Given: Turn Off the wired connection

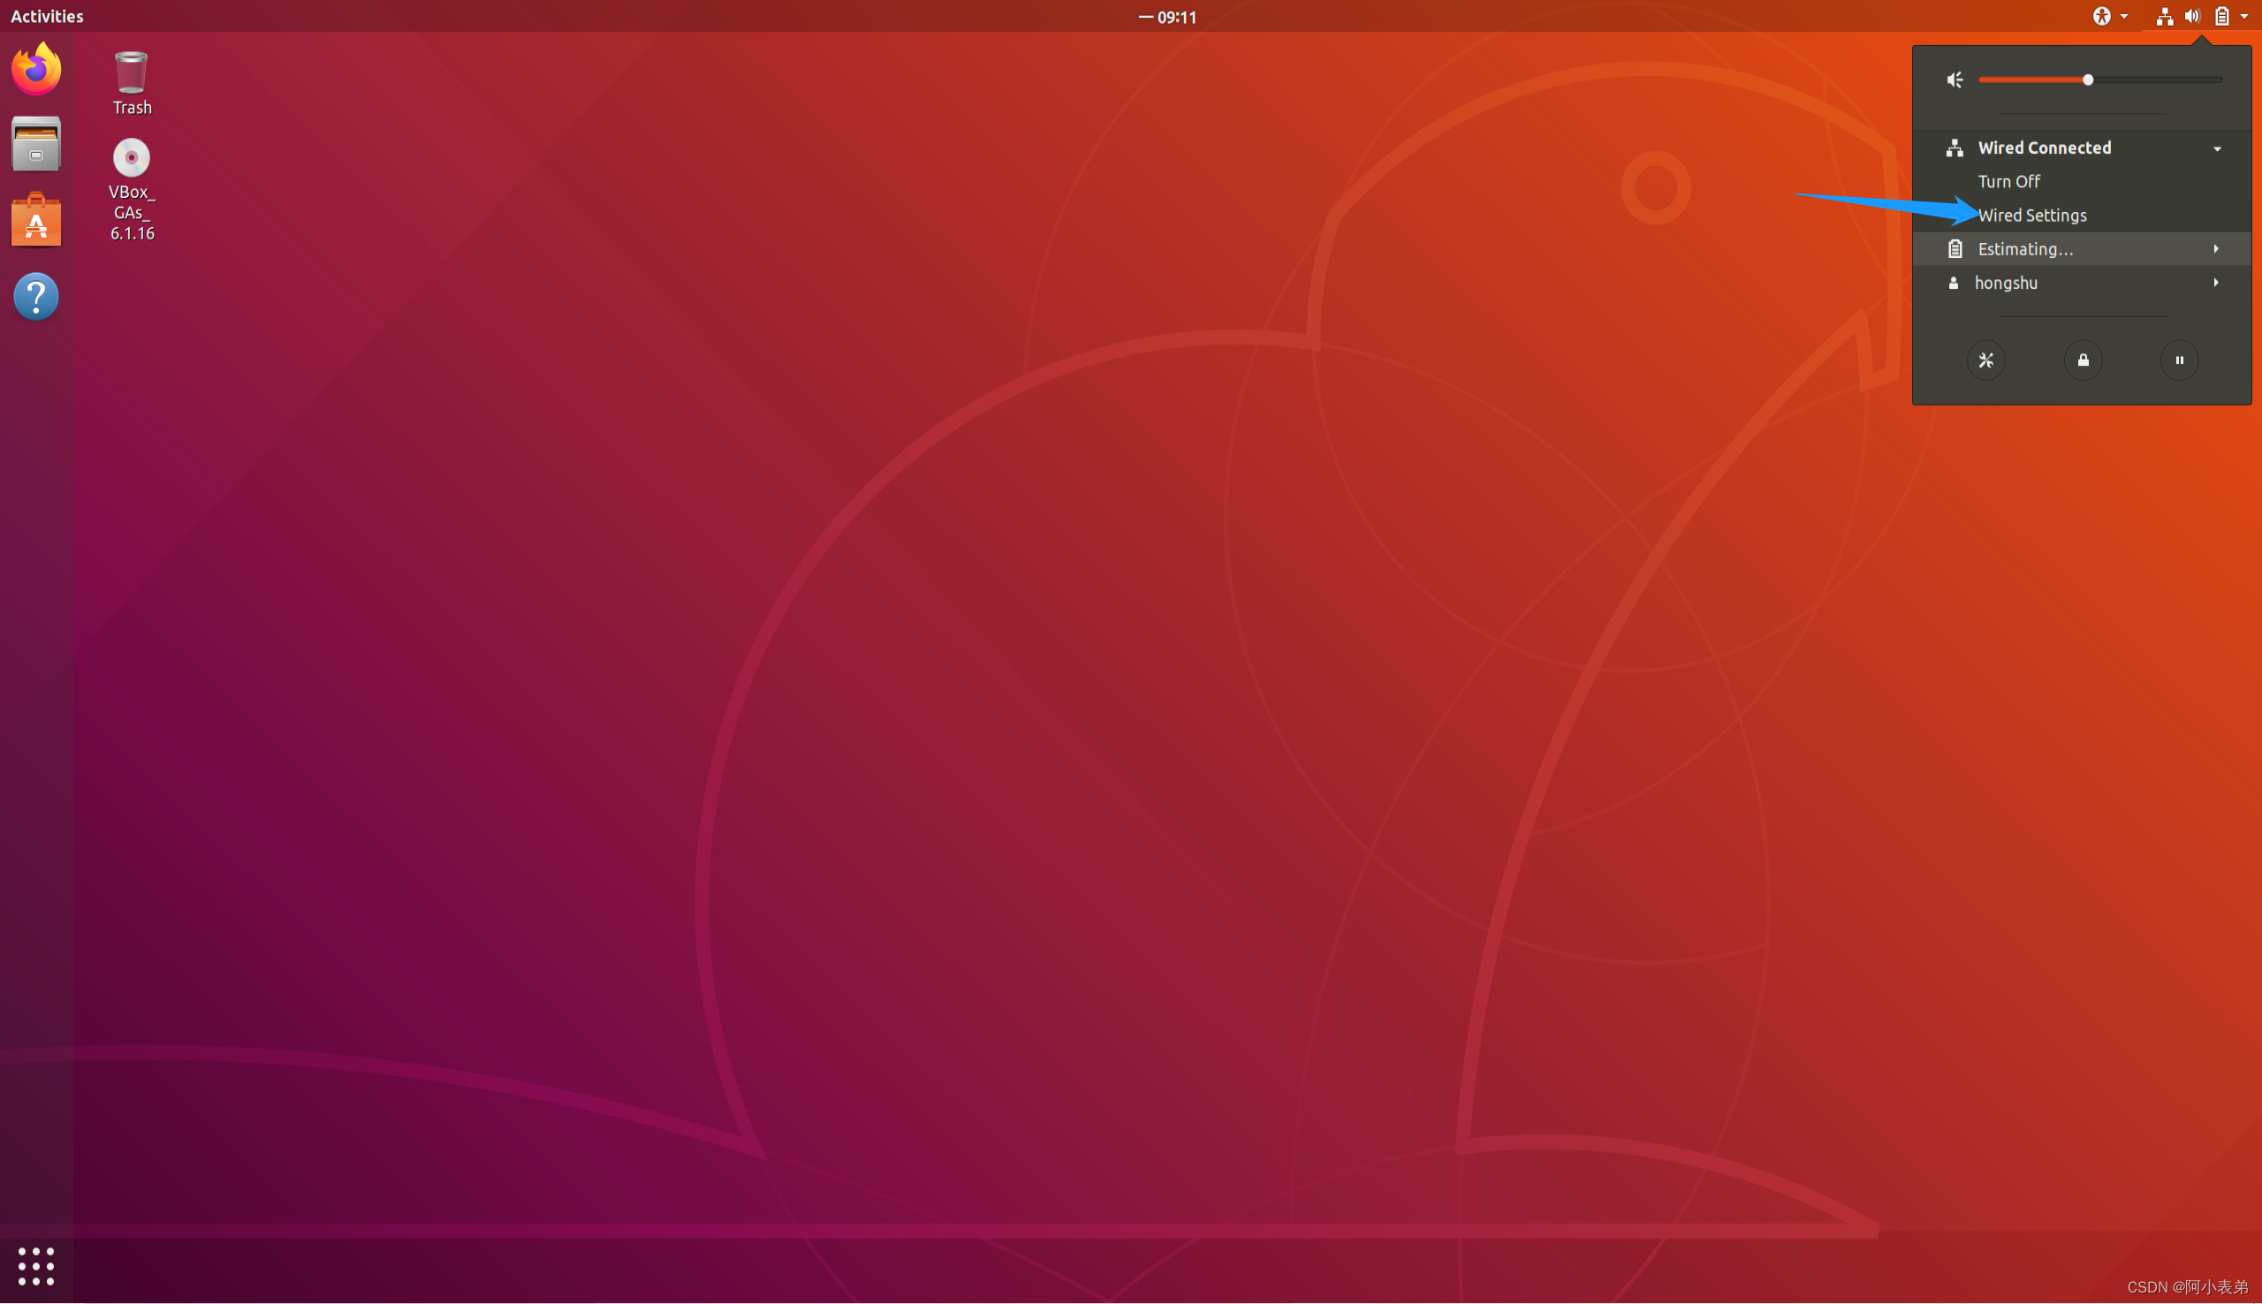Looking at the screenshot, I should point(2008,182).
